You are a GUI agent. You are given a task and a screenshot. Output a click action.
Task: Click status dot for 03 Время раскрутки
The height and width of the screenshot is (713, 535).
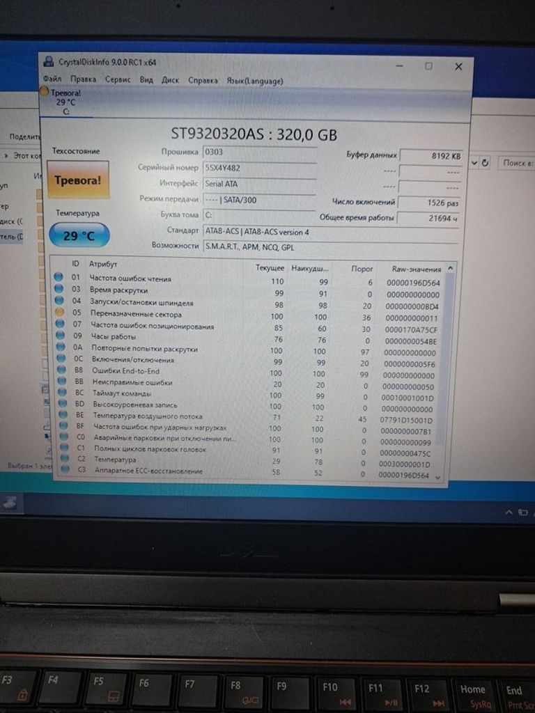pos(59,288)
